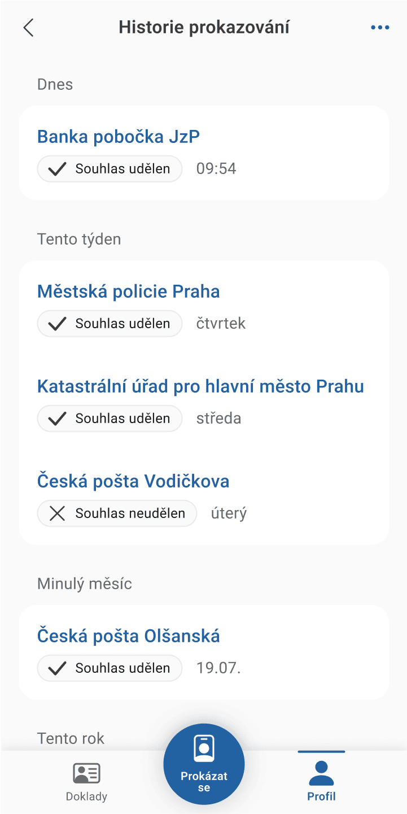Tap the Historie prokazování page title
The height and width of the screenshot is (814, 407).
[204, 28]
